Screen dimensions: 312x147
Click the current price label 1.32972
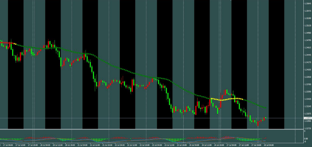tap(308, 118)
